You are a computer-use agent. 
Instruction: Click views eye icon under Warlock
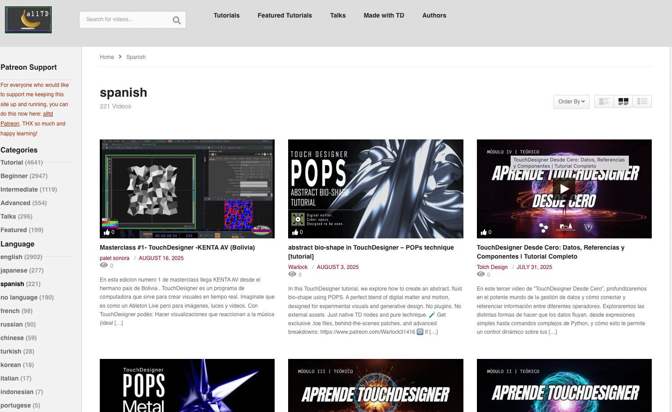click(292, 274)
